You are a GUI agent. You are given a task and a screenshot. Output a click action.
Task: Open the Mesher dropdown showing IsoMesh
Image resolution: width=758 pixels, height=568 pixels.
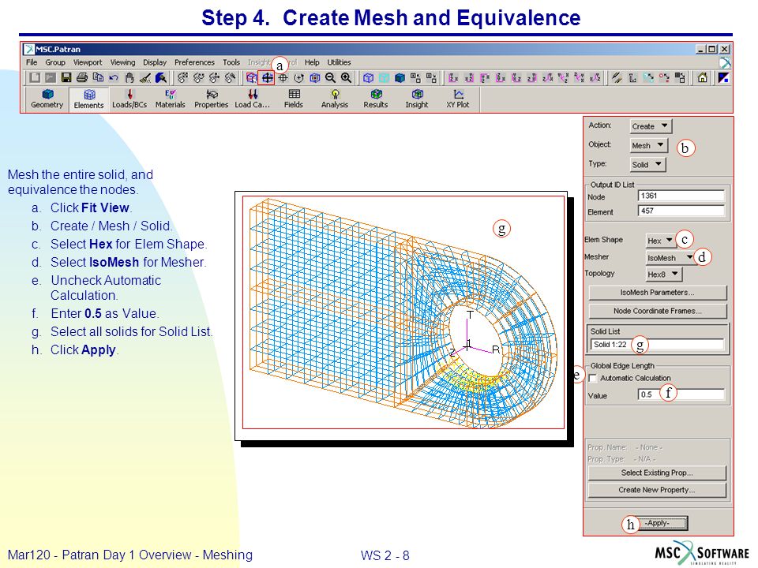point(671,258)
